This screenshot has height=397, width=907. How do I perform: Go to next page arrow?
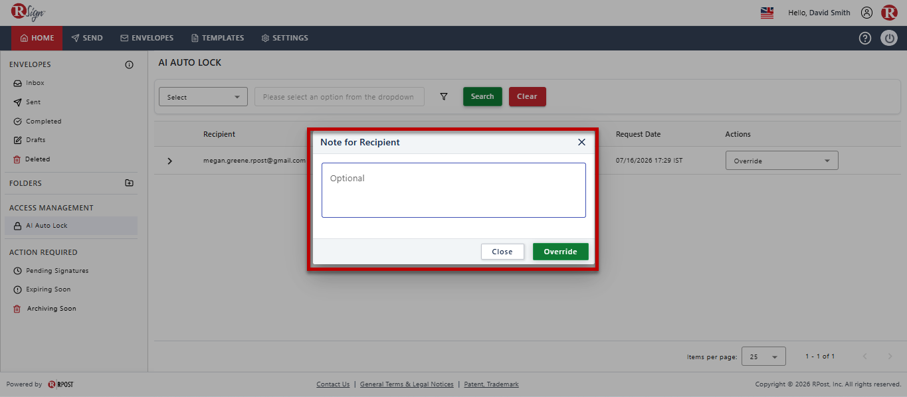tap(890, 357)
